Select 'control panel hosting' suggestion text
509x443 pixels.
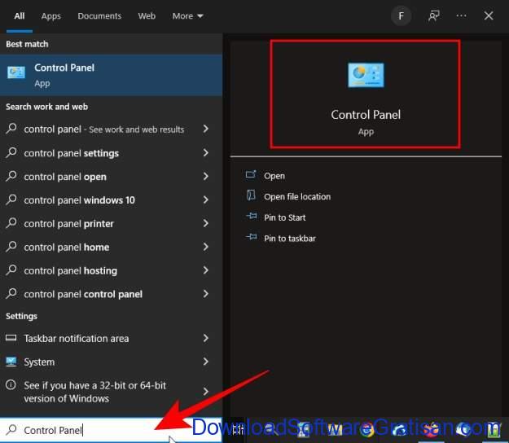[70, 270]
